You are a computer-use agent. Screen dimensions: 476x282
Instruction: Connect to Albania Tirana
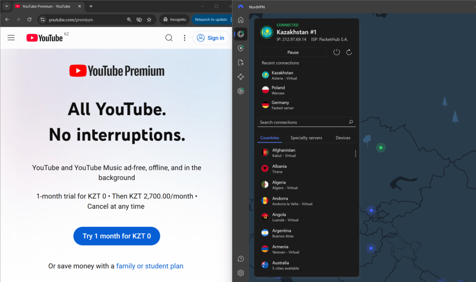pos(306,169)
